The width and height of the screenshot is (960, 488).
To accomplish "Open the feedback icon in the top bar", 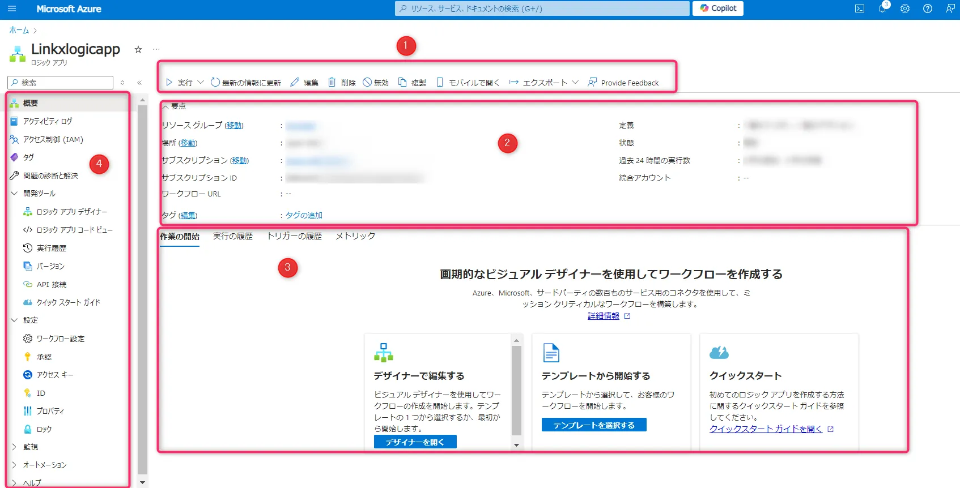I will (x=950, y=8).
